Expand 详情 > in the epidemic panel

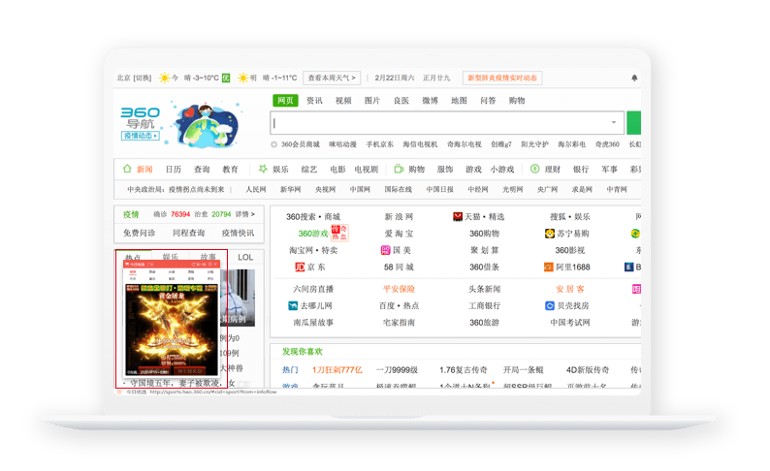[x=244, y=214]
